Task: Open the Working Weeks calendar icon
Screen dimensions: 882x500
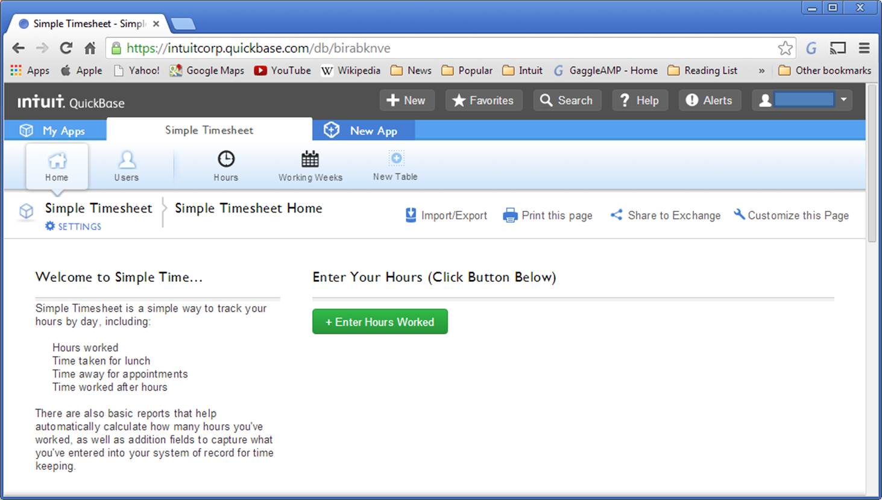Action: coord(310,166)
